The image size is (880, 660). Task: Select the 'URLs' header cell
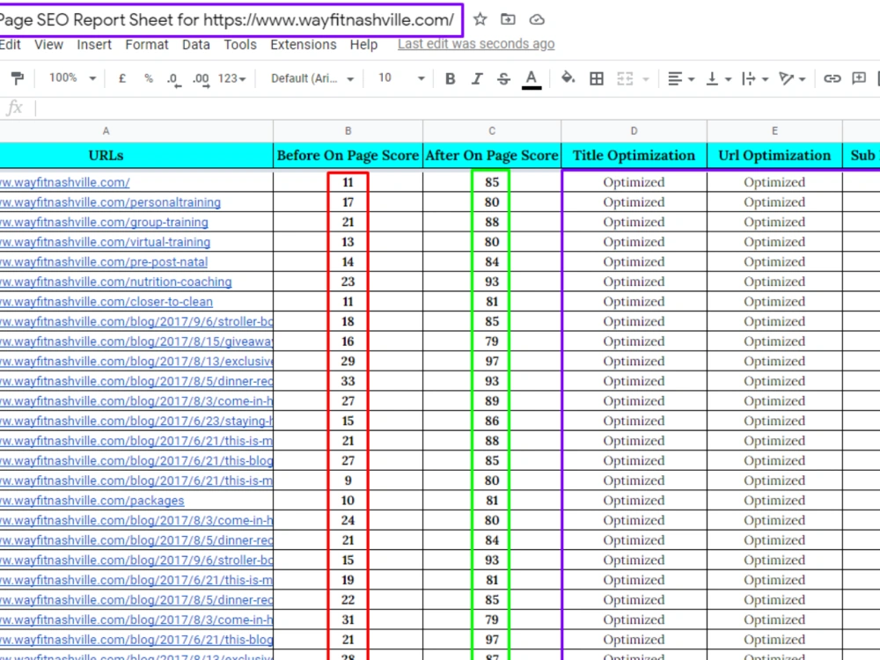pyautogui.click(x=106, y=156)
